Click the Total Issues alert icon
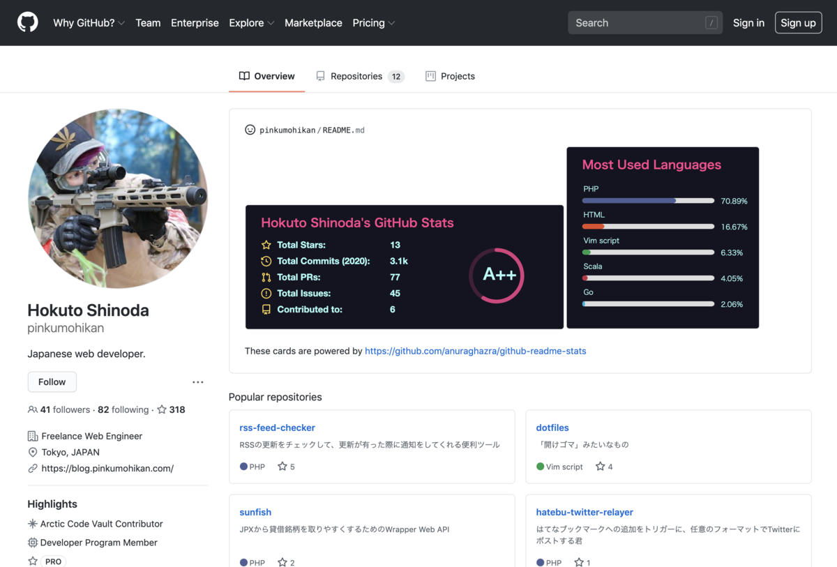The image size is (837, 567). [x=266, y=294]
